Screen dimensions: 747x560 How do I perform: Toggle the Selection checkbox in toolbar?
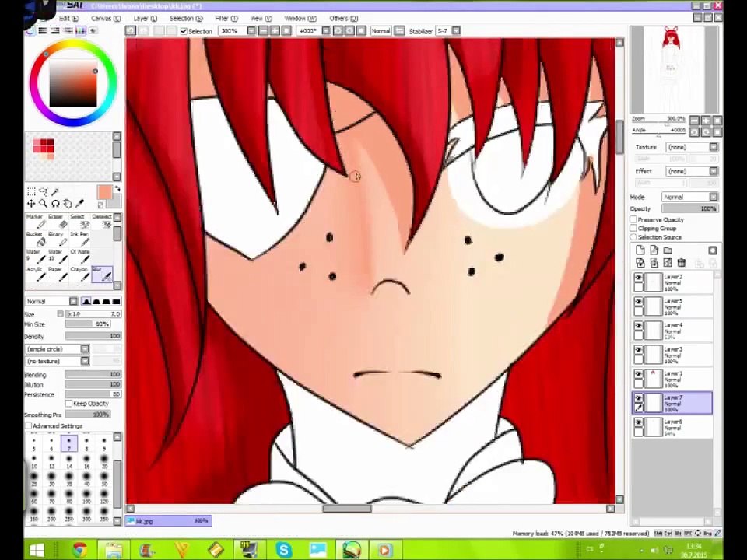pos(184,31)
